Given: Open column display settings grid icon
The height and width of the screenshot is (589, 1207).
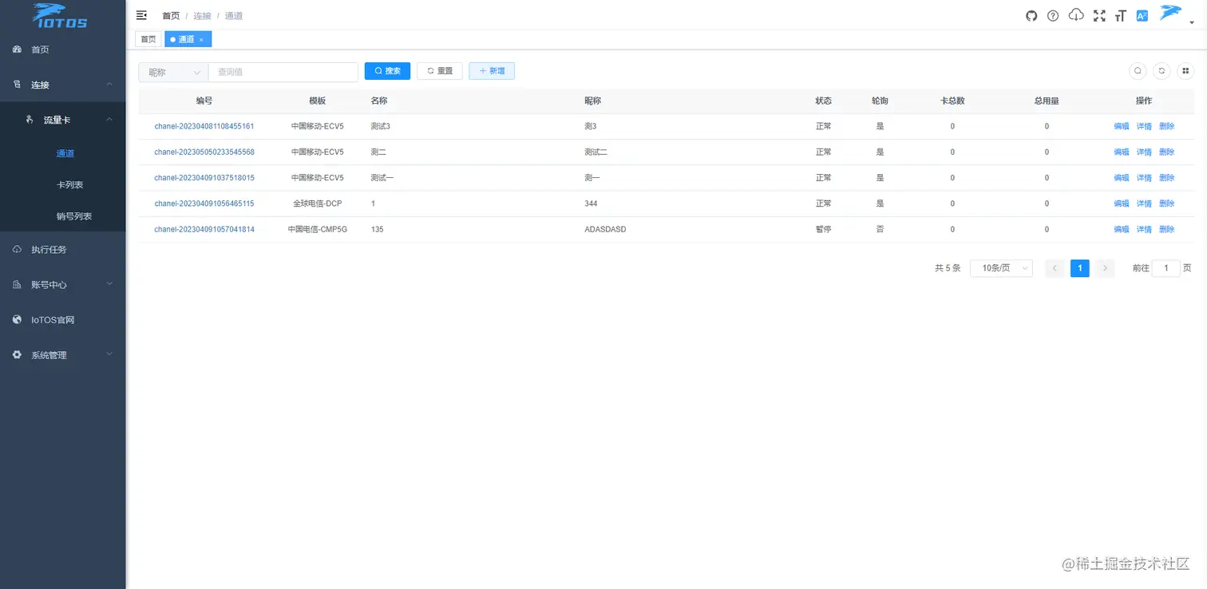Looking at the screenshot, I should (x=1185, y=71).
